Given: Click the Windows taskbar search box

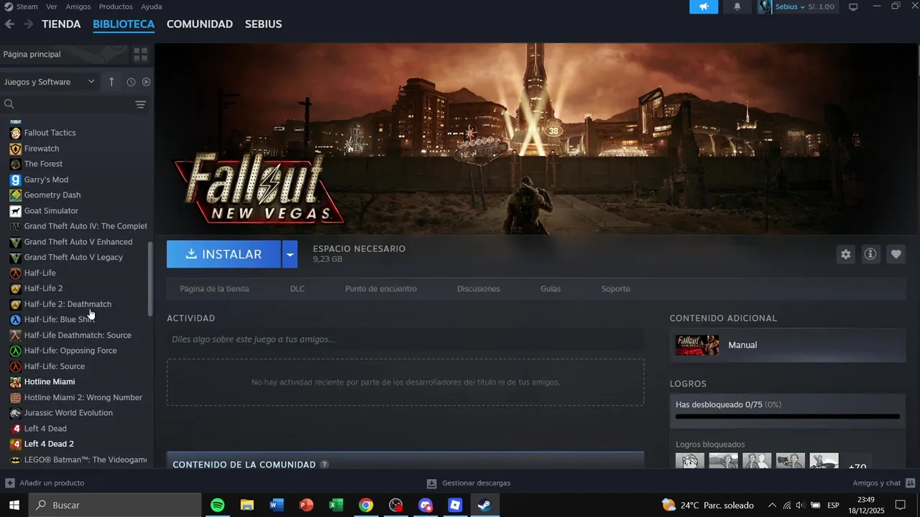Looking at the screenshot, I should point(115,506).
